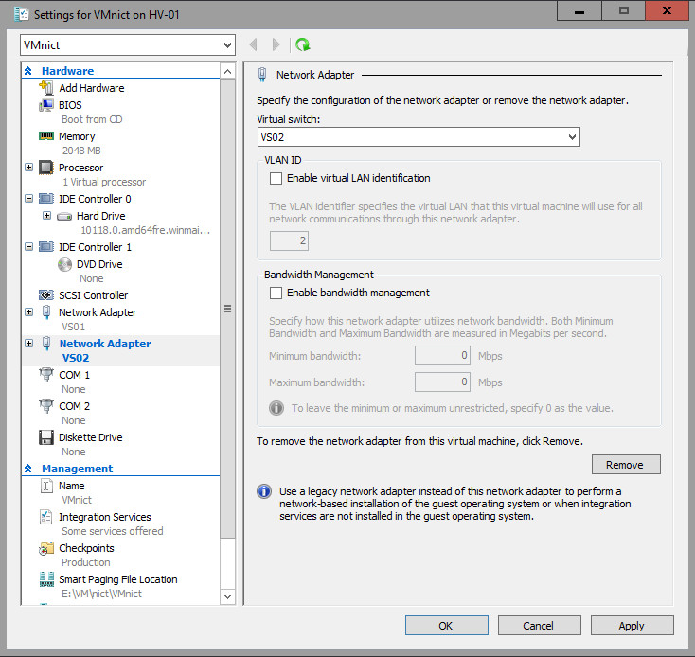
Task: Expand the VS01 Network Adapter node
Action: point(28,311)
